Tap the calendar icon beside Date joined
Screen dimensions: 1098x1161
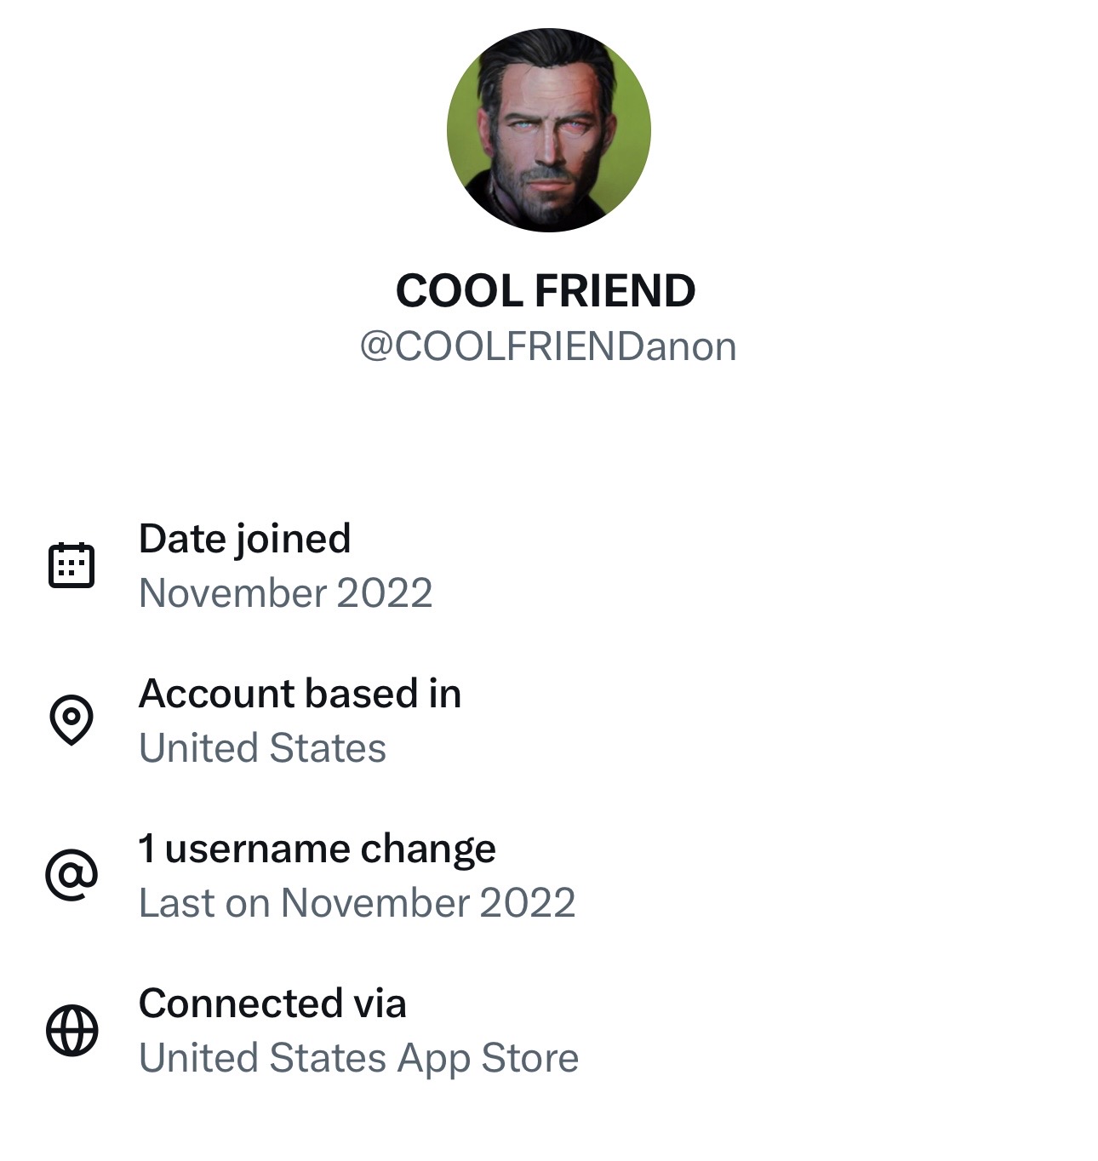(x=71, y=565)
